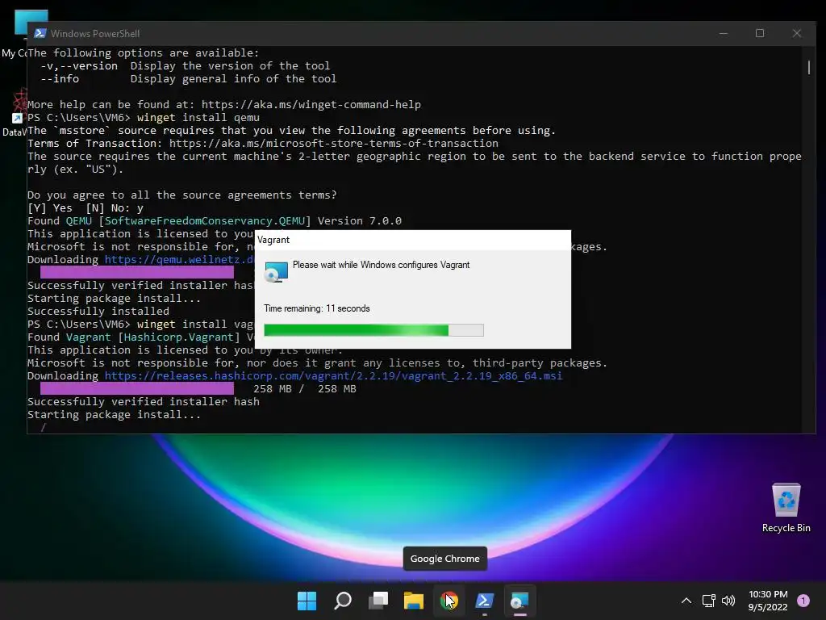This screenshot has height=620, width=826.
Task: Click the 'Found QEMU' version line
Action: point(215,221)
